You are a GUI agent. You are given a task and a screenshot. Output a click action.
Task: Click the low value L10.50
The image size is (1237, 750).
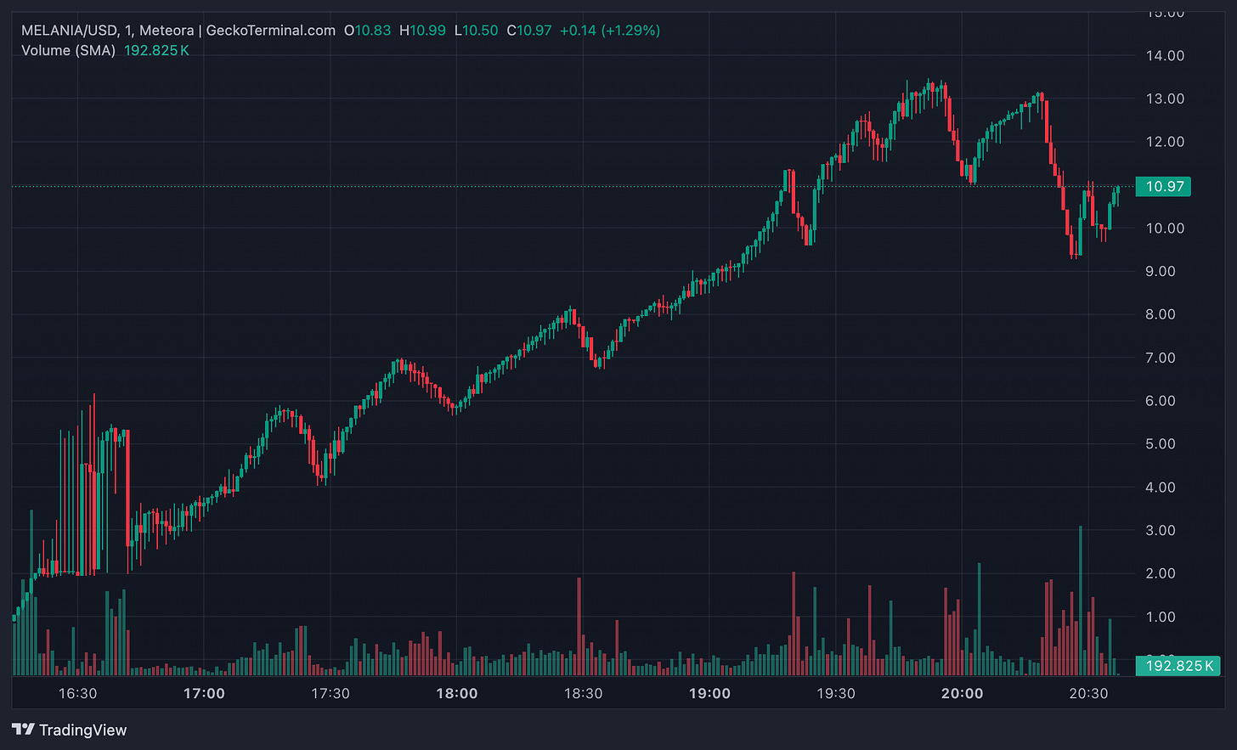click(477, 31)
